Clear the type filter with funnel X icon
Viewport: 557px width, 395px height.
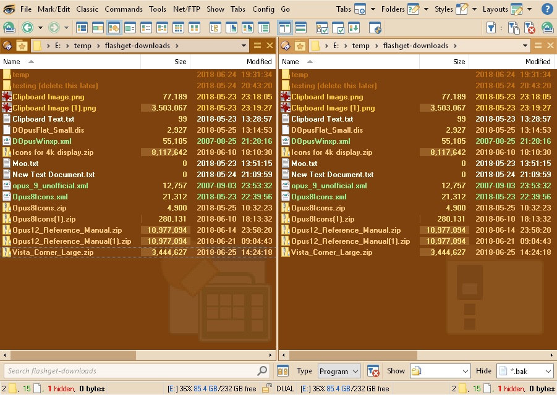pos(373,372)
